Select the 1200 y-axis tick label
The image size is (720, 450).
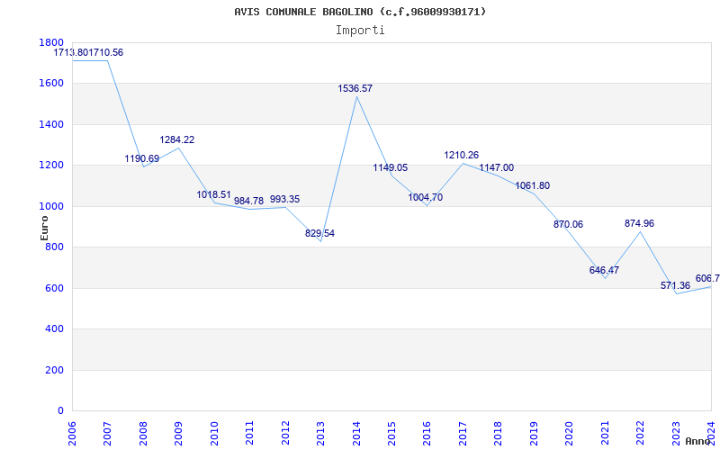pos(51,166)
